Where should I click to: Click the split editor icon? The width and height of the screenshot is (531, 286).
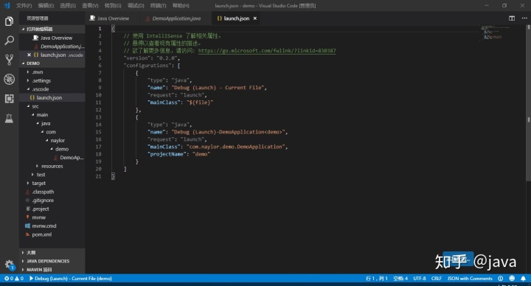512,18
